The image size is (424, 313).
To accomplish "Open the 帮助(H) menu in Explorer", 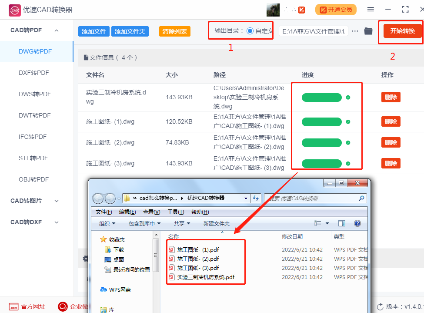I will [200, 212].
